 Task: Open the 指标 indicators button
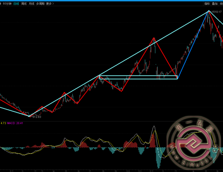point(207,4)
